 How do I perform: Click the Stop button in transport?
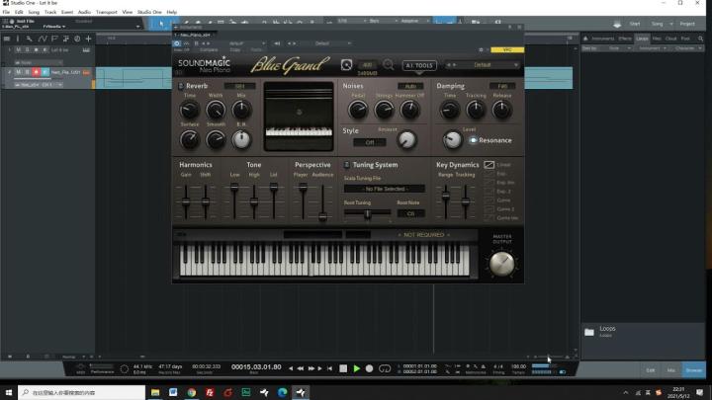[343, 368]
